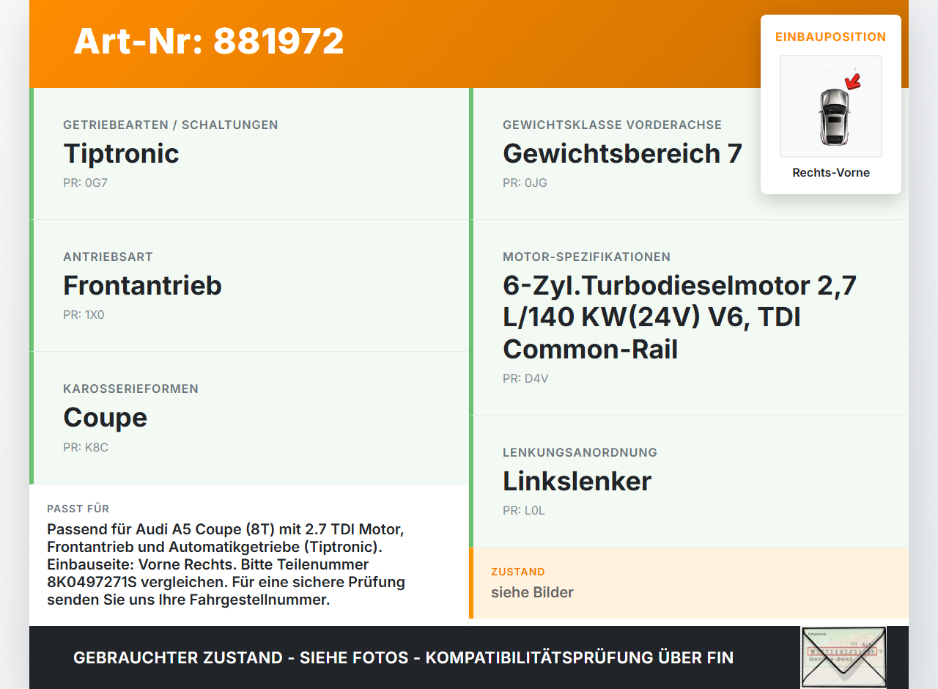This screenshot has height=689, width=938.
Task: Click the LENKUNGSANORDNUNG label
Action: click(x=580, y=452)
